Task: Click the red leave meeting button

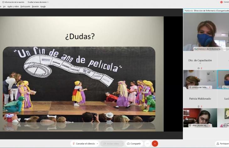Action: (x=155, y=144)
